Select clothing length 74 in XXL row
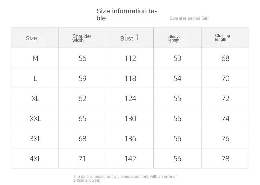 (x=225, y=119)
